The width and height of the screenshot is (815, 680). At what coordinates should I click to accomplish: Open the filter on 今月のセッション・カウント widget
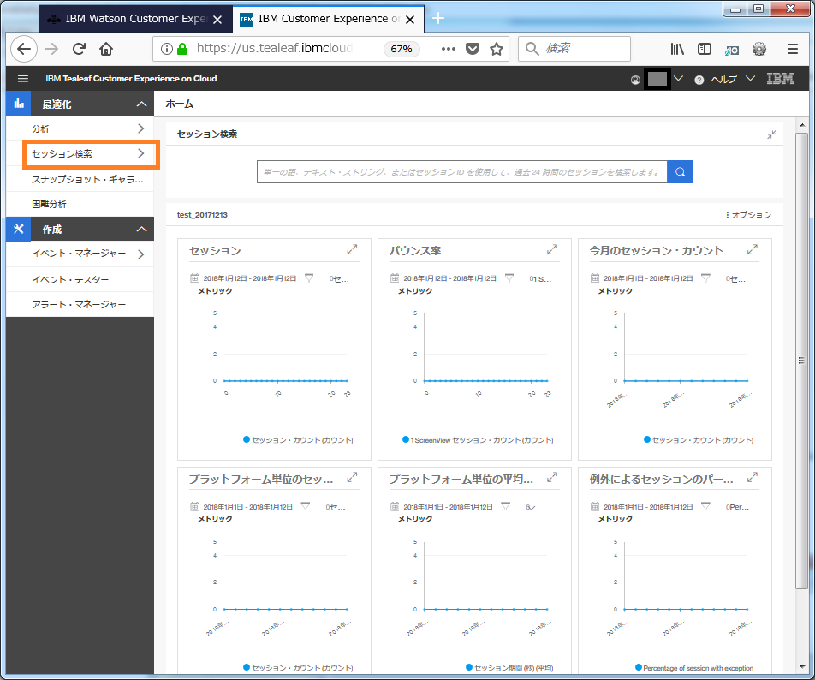(x=705, y=278)
